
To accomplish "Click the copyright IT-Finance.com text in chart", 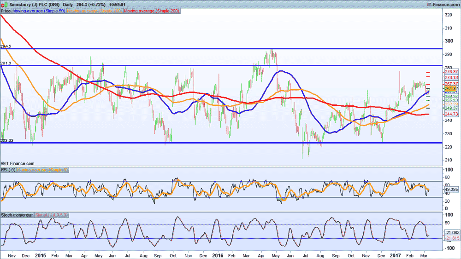I will click(x=18, y=164).
